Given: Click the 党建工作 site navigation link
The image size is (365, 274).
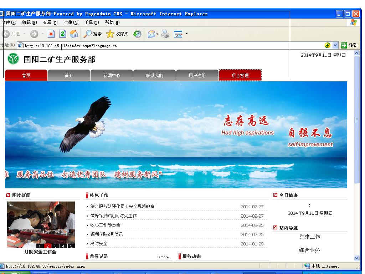Looking at the screenshot, I should pos(309,237).
